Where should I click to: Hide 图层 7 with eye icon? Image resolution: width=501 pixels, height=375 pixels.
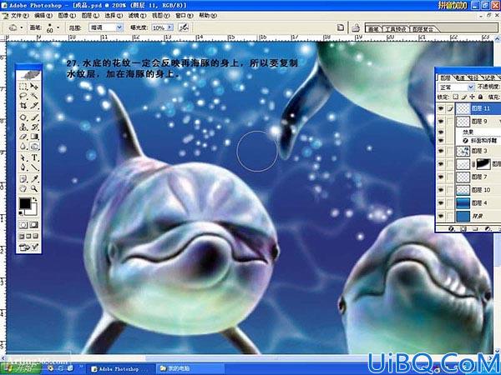click(441, 177)
